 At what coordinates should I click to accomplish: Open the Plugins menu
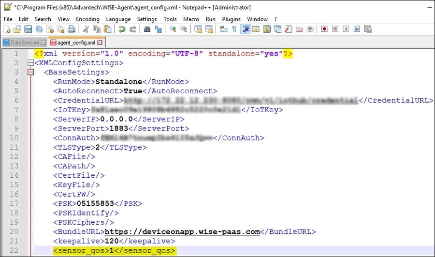pos(231,19)
